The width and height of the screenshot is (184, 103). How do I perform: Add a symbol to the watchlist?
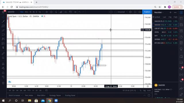tap(170, 12)
